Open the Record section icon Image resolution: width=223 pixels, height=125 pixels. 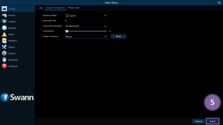[x=4, y=15]
